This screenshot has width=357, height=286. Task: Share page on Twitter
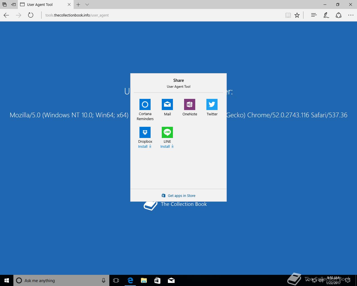tap(212, 104)
